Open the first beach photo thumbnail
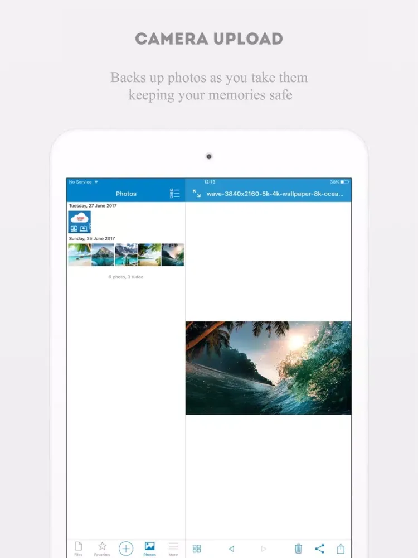Screen dimensions: 418x558 click(79, 254)
